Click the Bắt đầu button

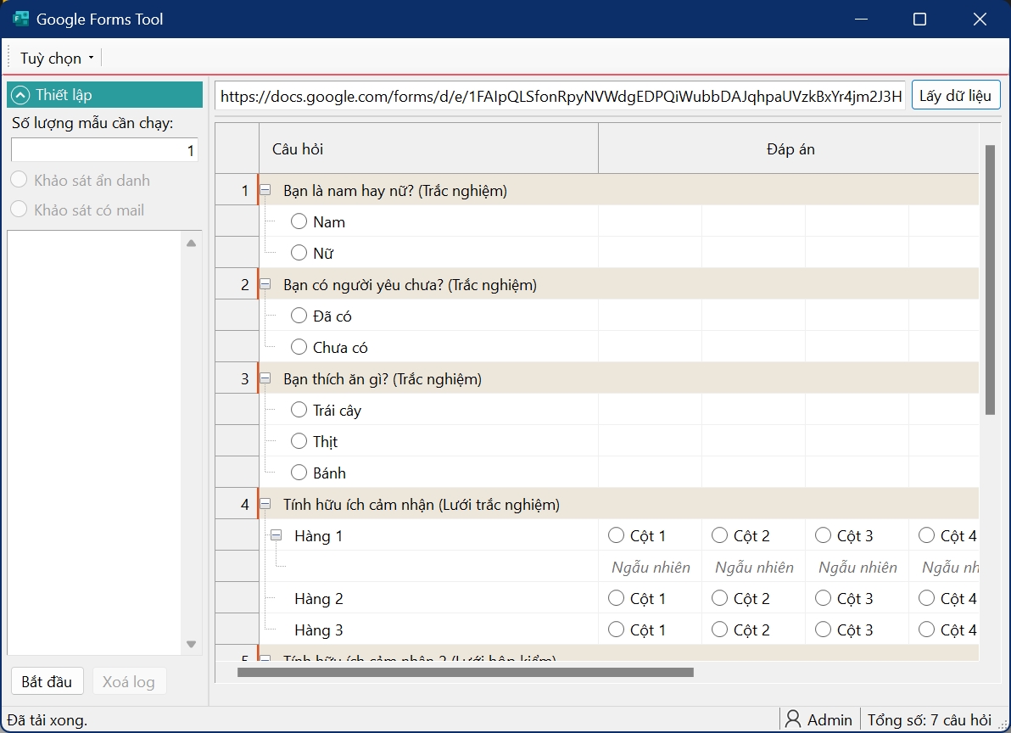47,681
